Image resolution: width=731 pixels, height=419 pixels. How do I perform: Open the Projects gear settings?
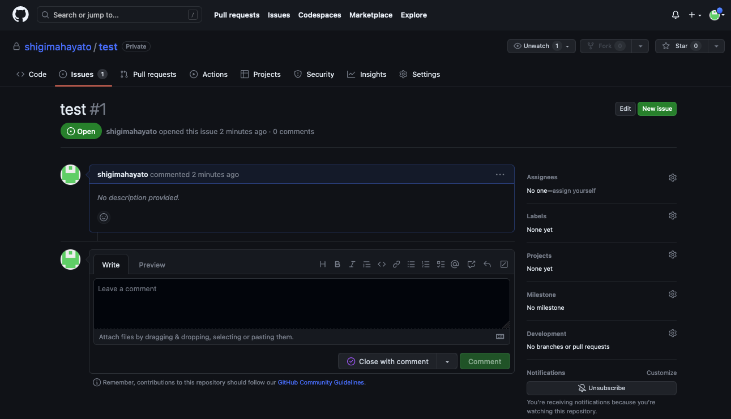pos(673,254)
